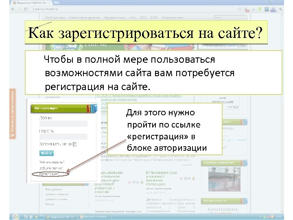
Task: Open the article about В Пермском крае стипендии
Action: click(x=162, y=178)
